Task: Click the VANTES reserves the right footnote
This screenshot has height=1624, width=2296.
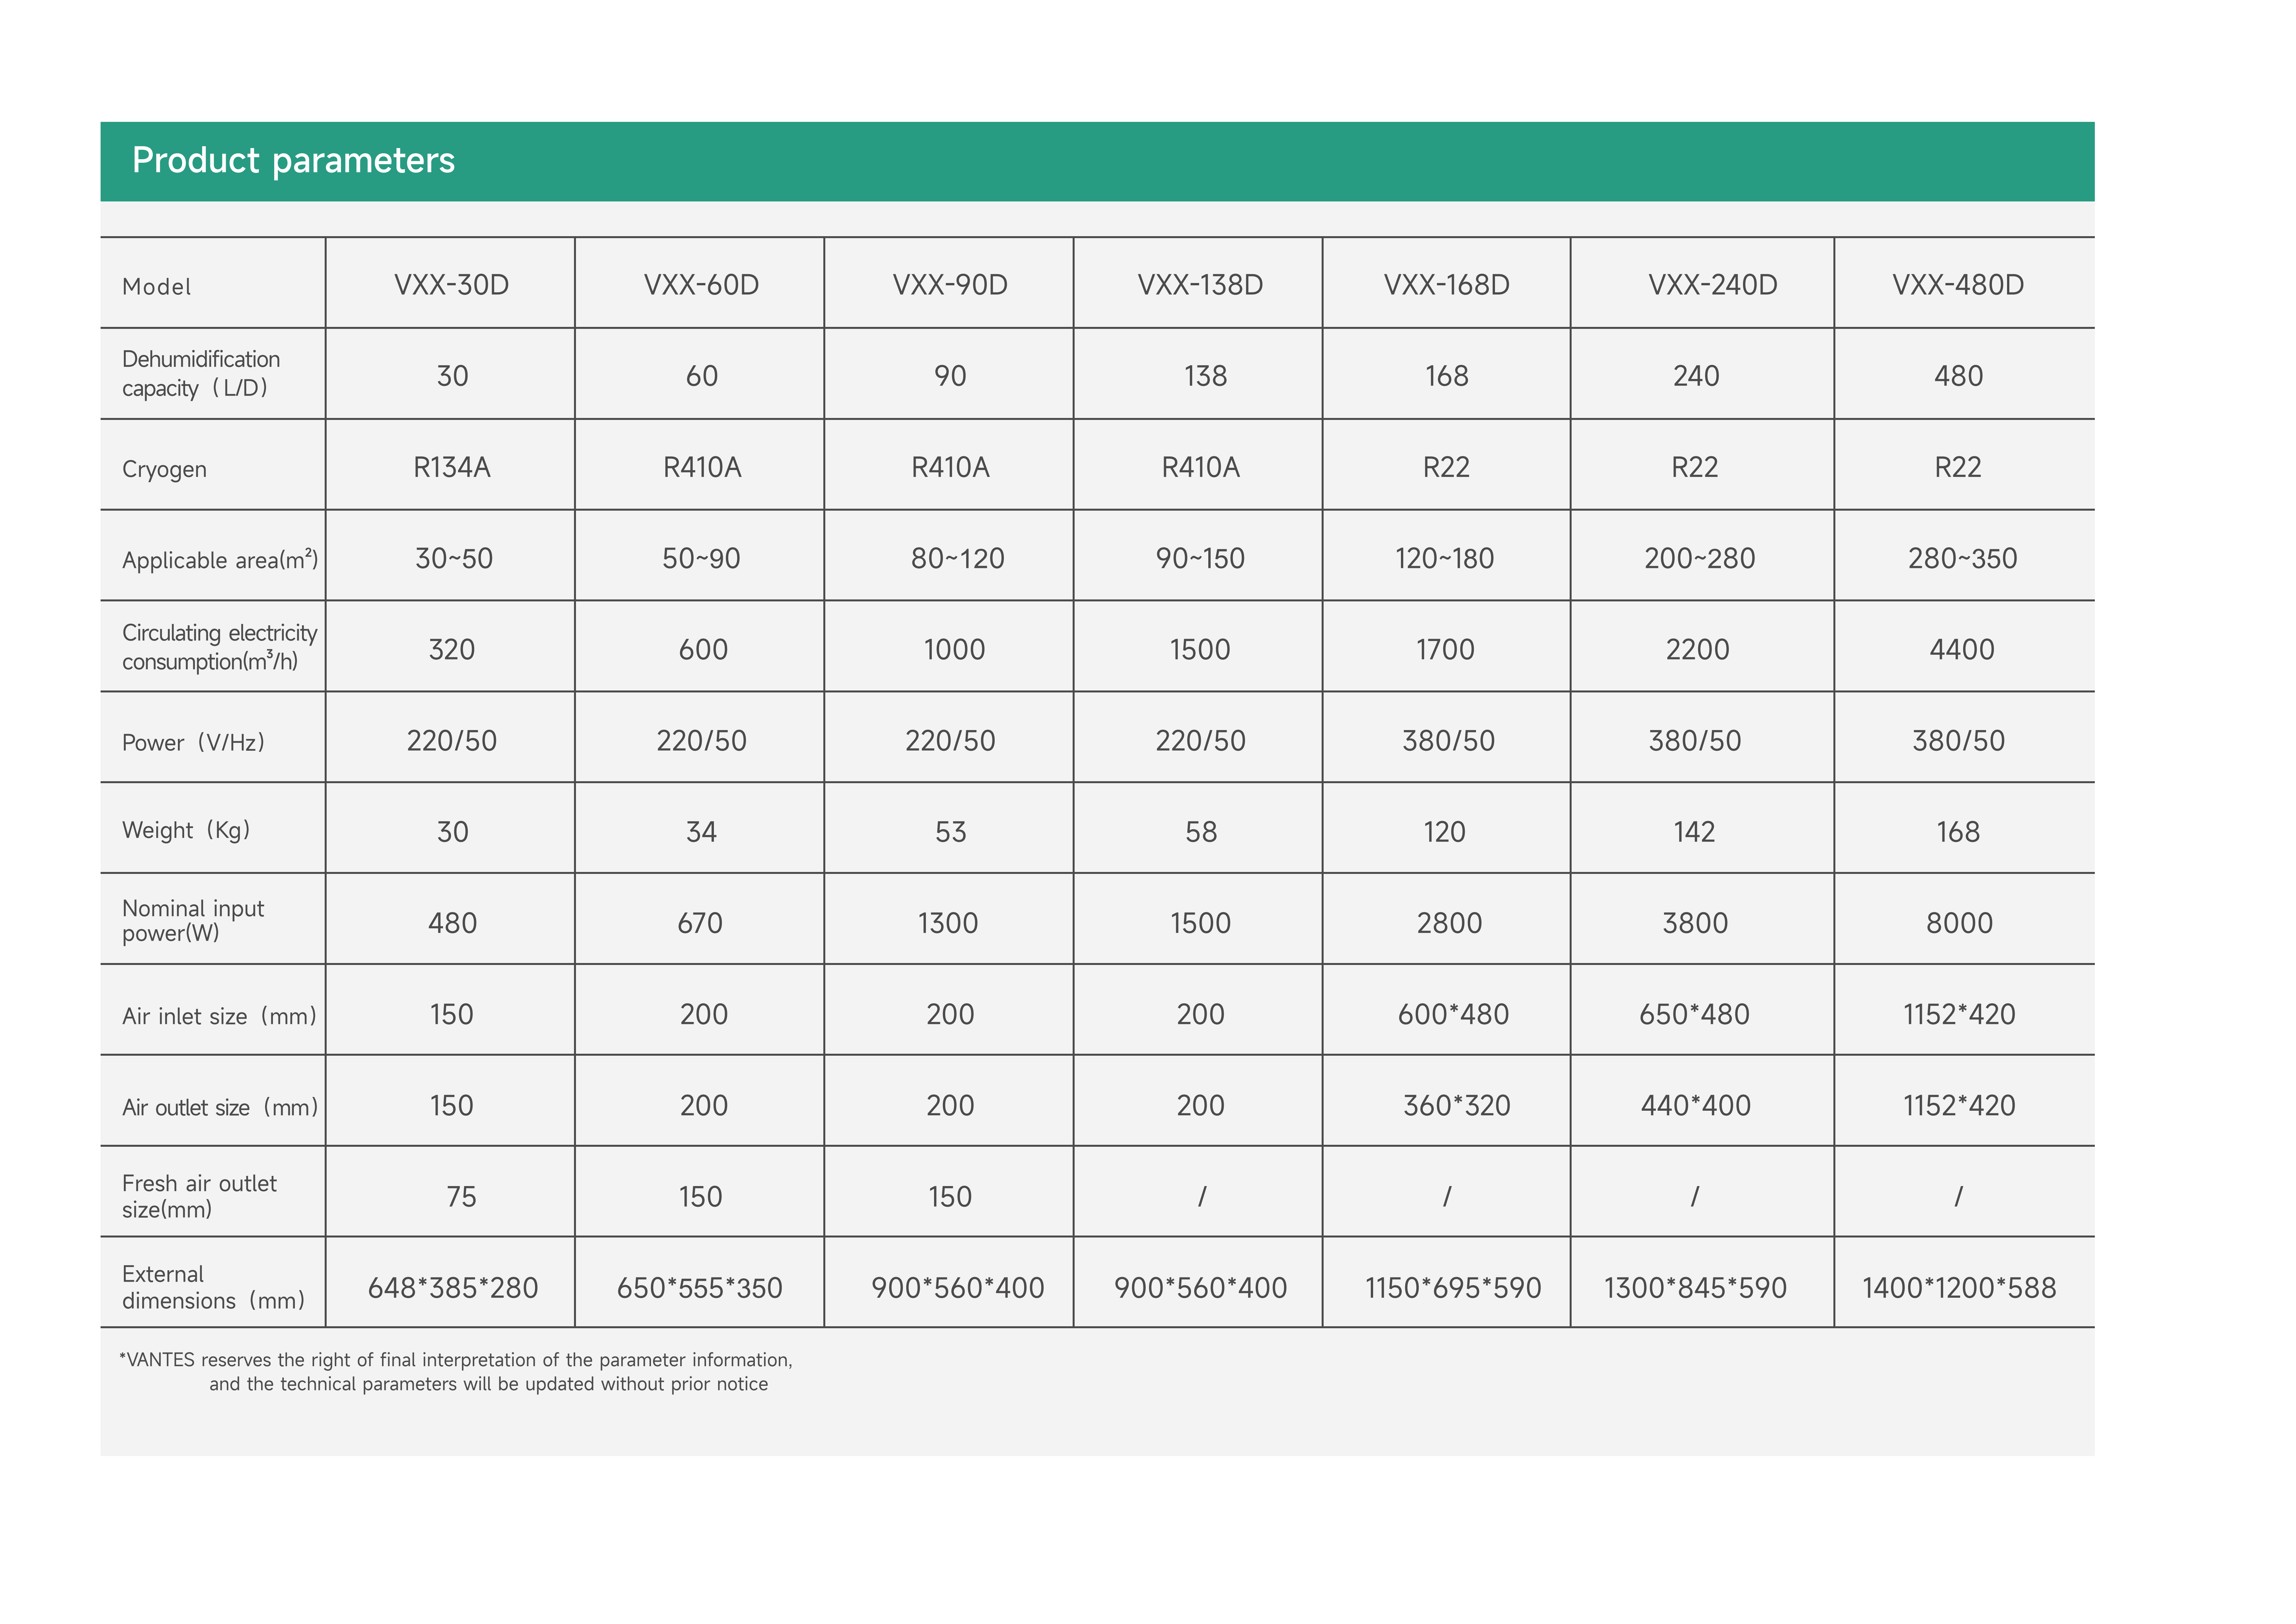Action: 456,1372
